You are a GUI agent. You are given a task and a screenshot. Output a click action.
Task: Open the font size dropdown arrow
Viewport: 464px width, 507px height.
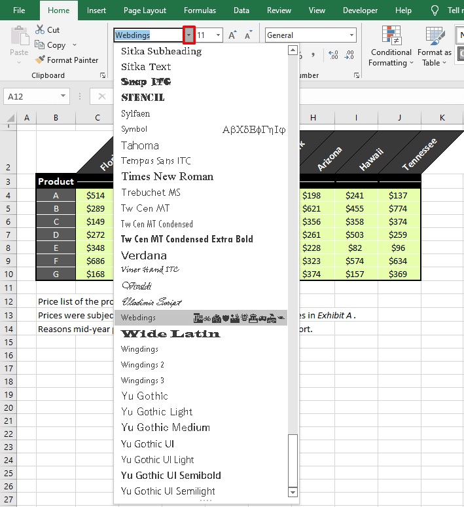click(x=219, y=35)
